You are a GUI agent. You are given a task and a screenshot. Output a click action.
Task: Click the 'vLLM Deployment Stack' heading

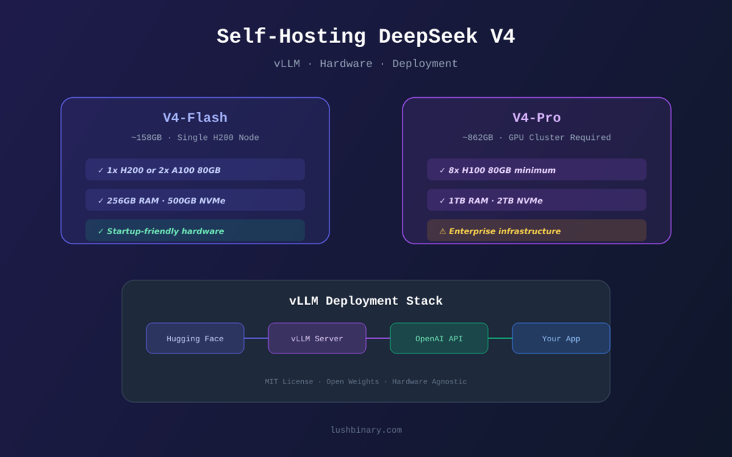coord(365,301)
